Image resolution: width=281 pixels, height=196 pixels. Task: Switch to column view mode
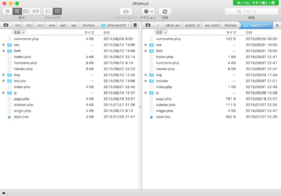point(26,11)
